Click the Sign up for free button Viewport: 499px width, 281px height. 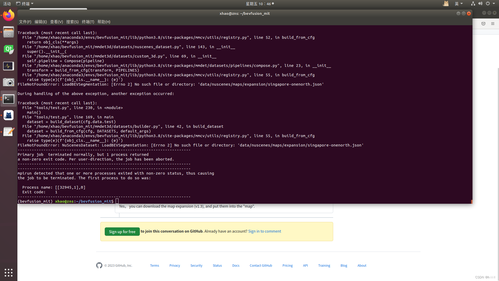122,232
